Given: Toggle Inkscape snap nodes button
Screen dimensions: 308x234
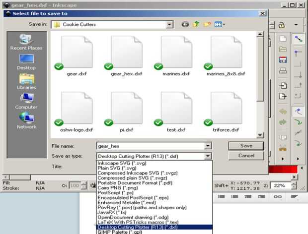Looking at the screenshot, I should click(298, 112).
